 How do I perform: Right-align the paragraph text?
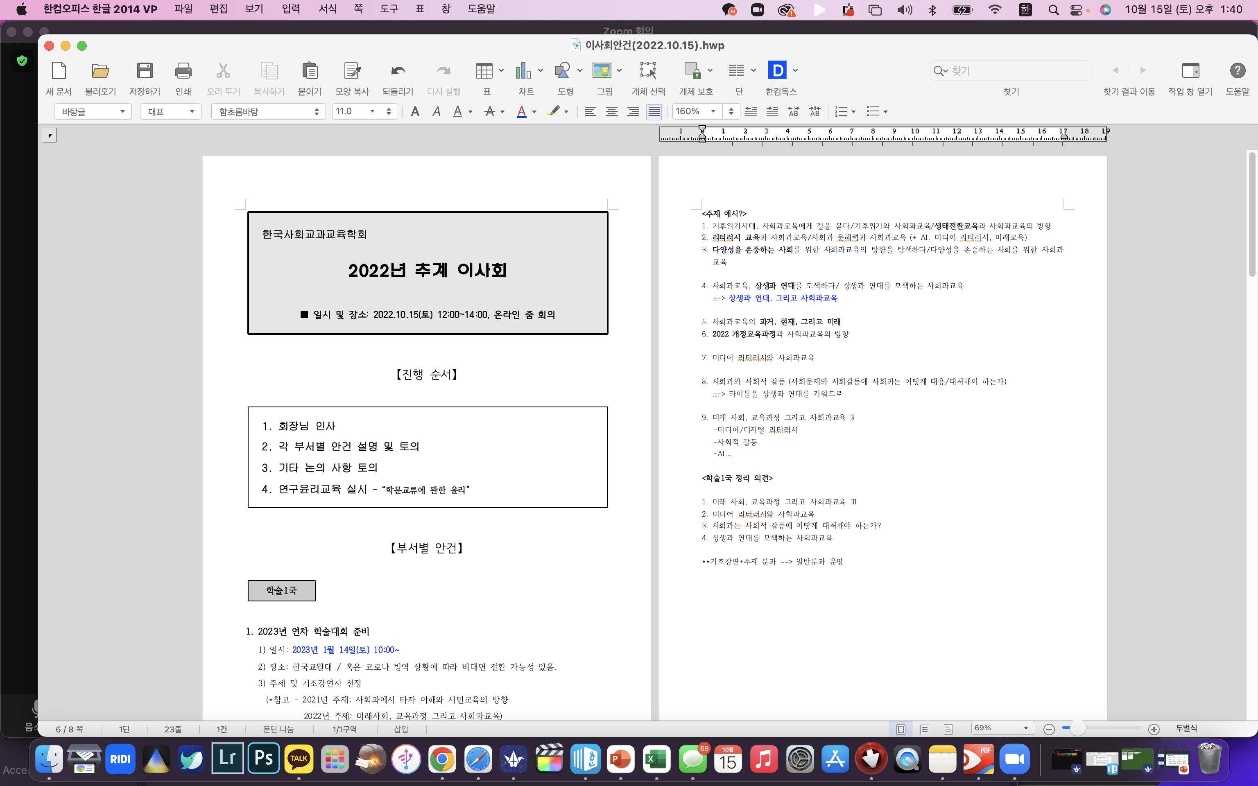633,111
